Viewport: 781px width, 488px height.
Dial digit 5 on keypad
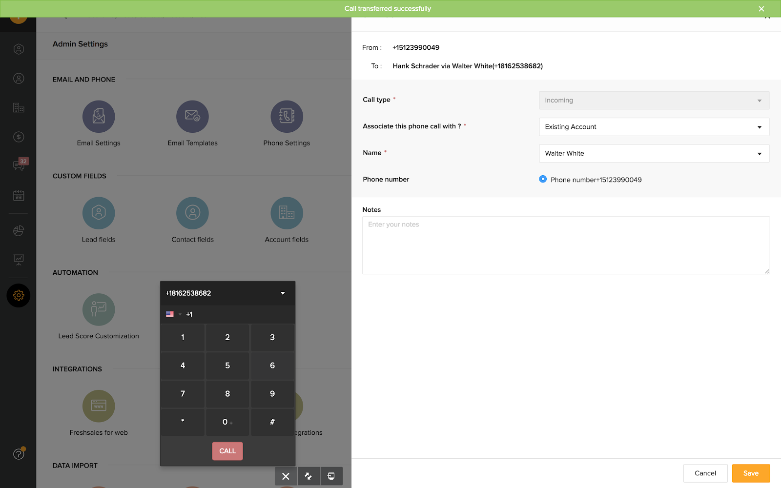coord(227,366)
